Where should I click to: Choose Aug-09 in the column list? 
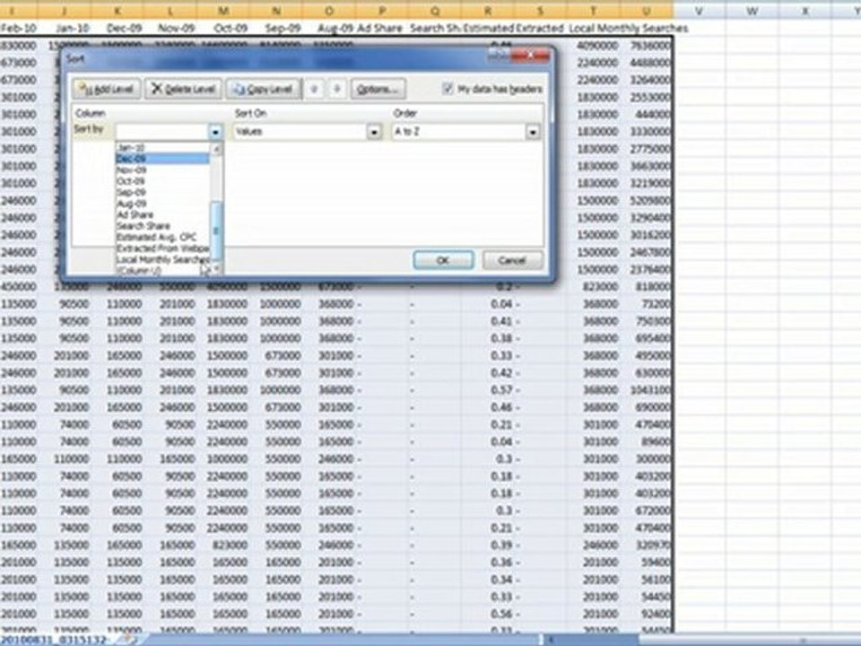(162, 204)
